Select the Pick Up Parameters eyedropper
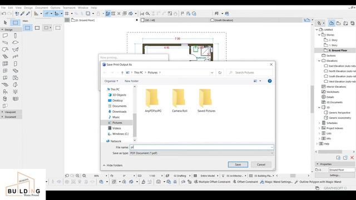This screenshot has height=200, width=356. coord(22,13)
